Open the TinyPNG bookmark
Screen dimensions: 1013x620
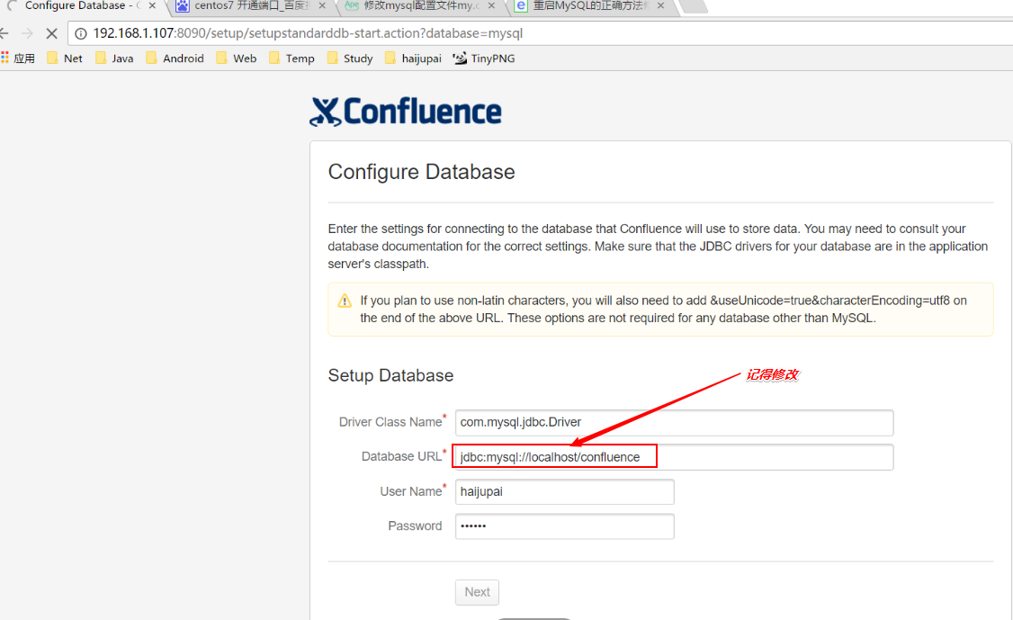point(485,58)
